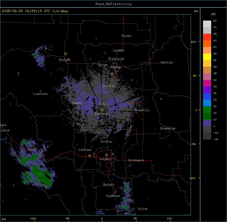Viewport: 227px width, 222px height.
Task: Click the Base_Reflectivity title text
Action: [113, 4]
